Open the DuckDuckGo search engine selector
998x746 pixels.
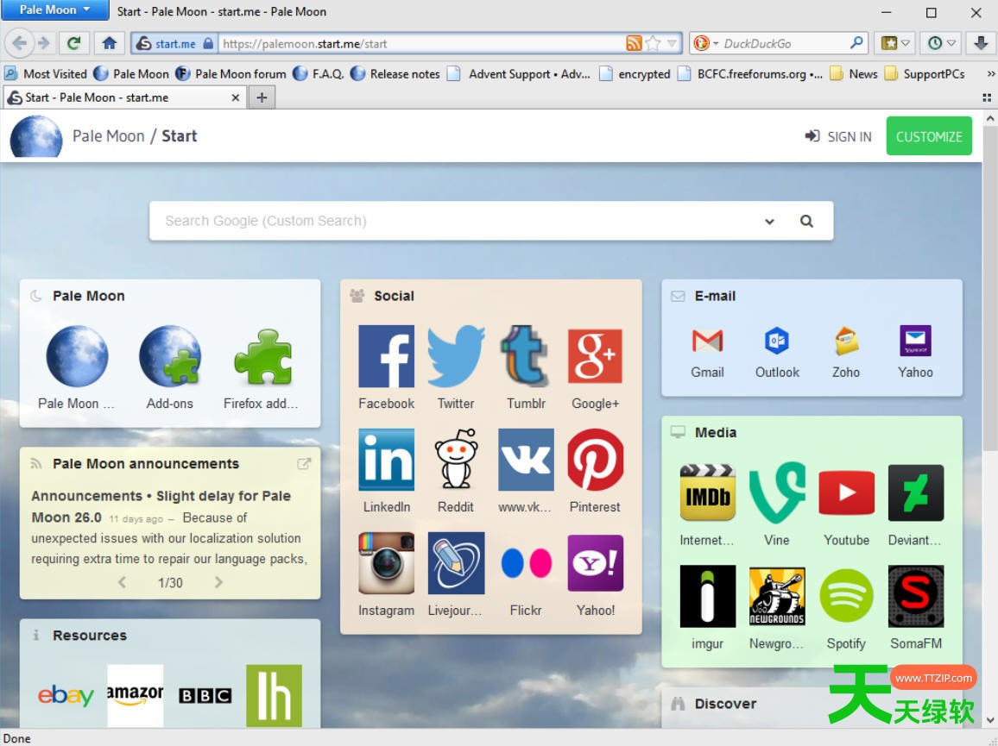point(705,43)
